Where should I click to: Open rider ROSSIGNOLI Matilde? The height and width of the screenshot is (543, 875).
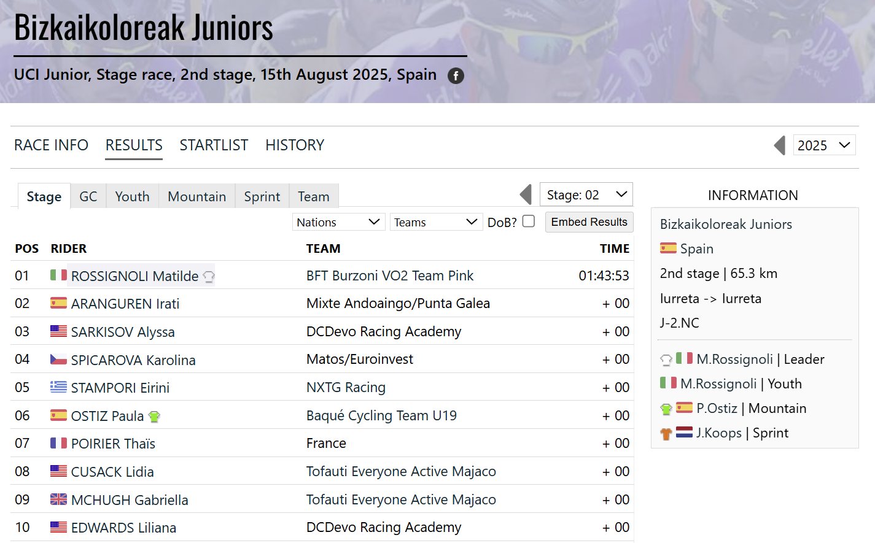point(135,276)
